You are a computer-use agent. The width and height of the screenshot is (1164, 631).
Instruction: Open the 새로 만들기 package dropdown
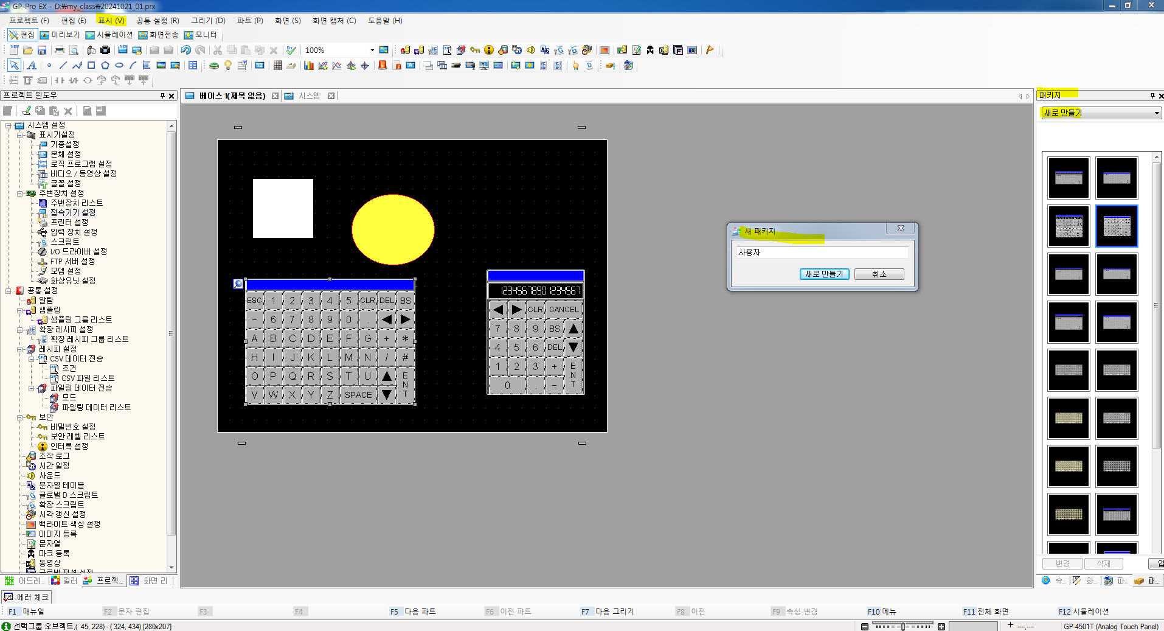[1101, 113]
